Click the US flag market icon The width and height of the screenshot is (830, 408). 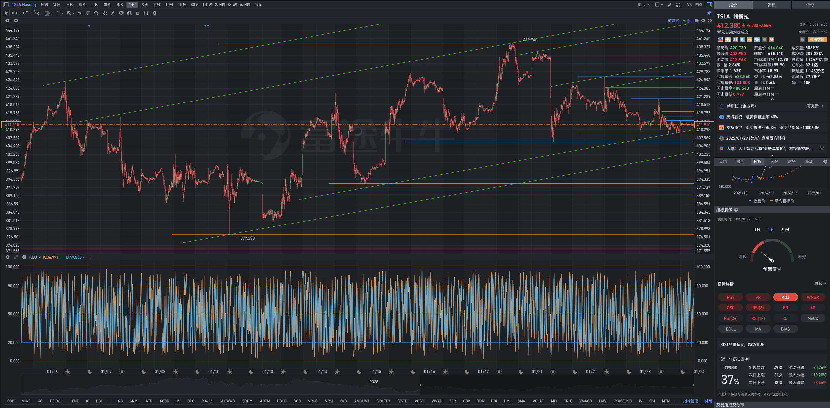coord(721,40)
